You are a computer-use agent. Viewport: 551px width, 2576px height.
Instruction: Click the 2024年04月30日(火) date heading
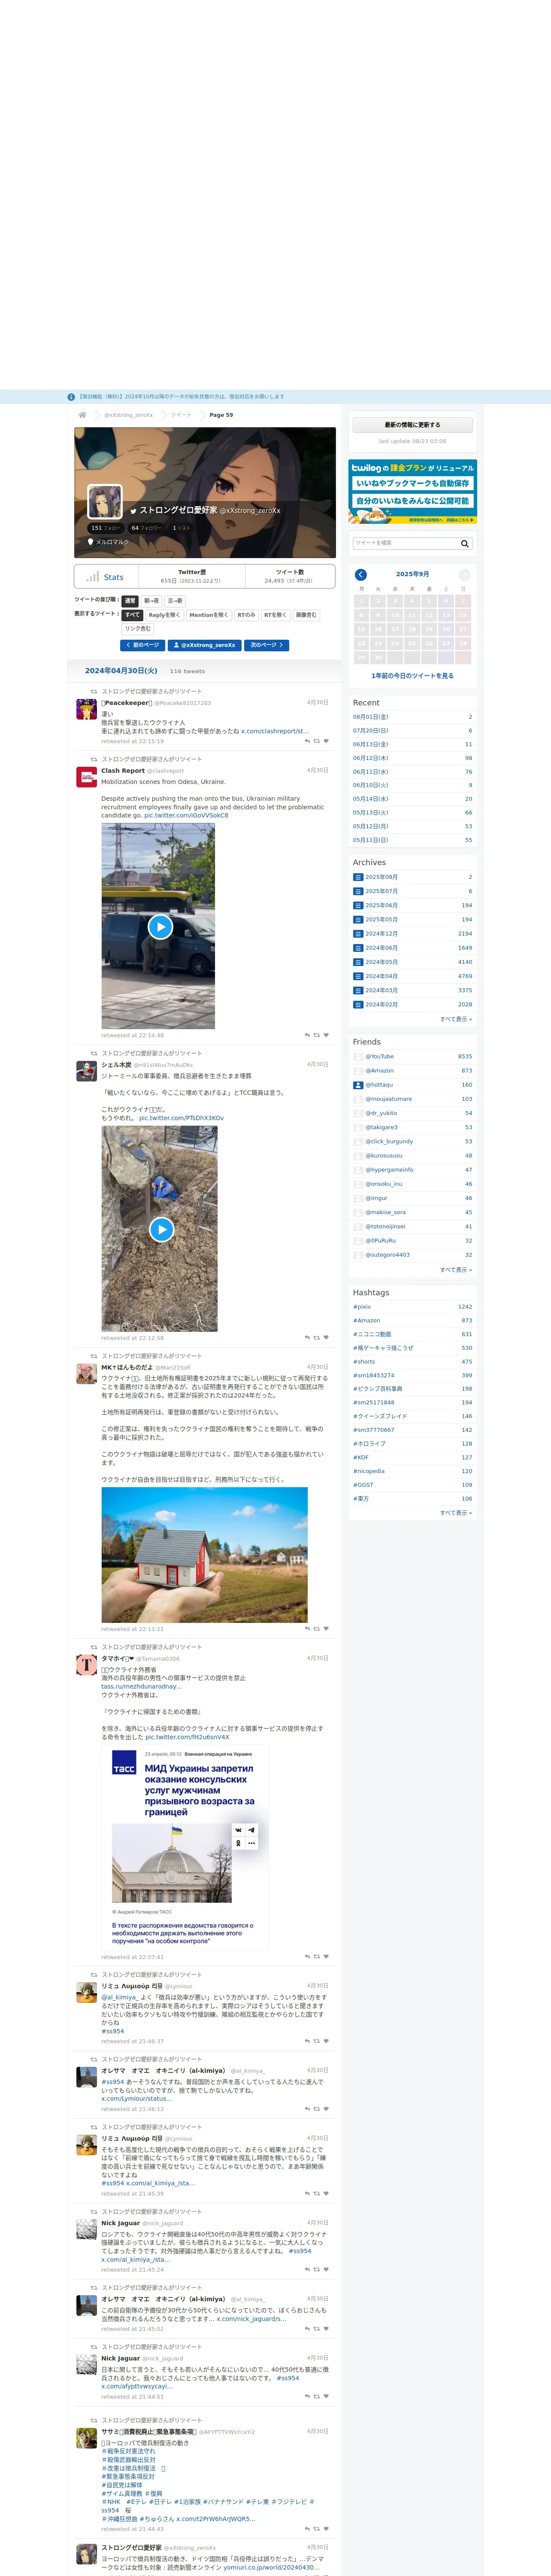tap(121, 671)
